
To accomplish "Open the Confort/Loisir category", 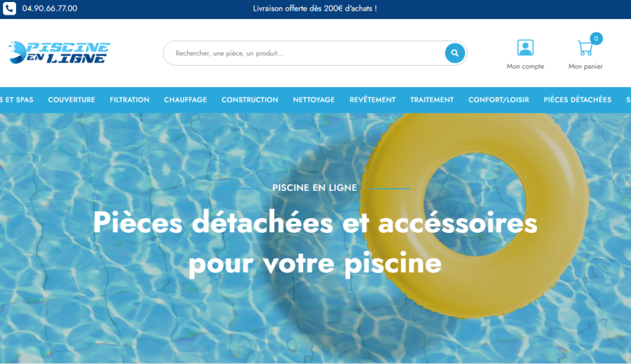I will pos(498,100).
